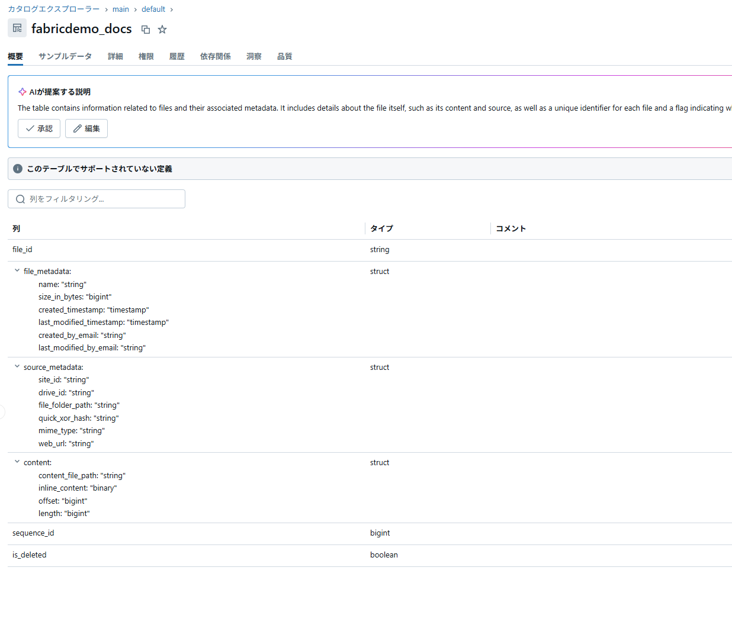The height and width of the screenshot is (622, 732).
Task: Accept AI description with 承認 button
Action: pyautogui.click(x=39, y=128)
